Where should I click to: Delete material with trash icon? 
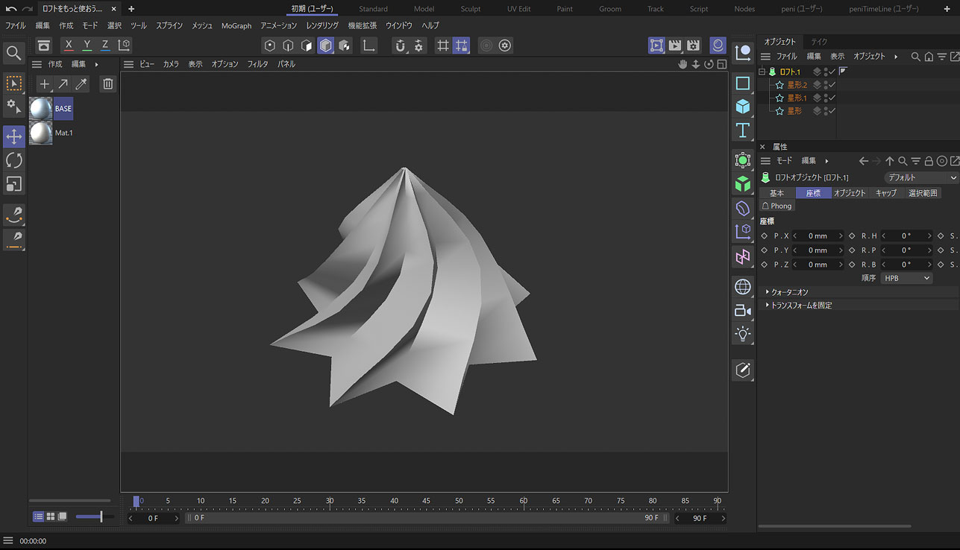point(108,84)
